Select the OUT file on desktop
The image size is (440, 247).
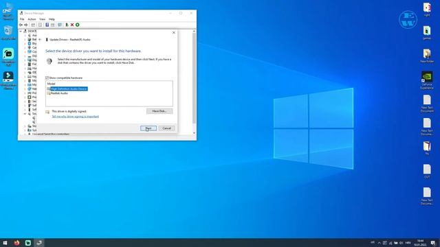427,172
